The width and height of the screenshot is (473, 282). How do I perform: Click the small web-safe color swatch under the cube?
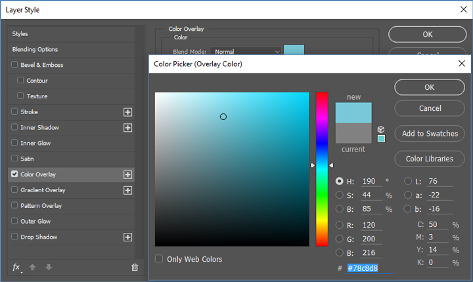[381, 138]
